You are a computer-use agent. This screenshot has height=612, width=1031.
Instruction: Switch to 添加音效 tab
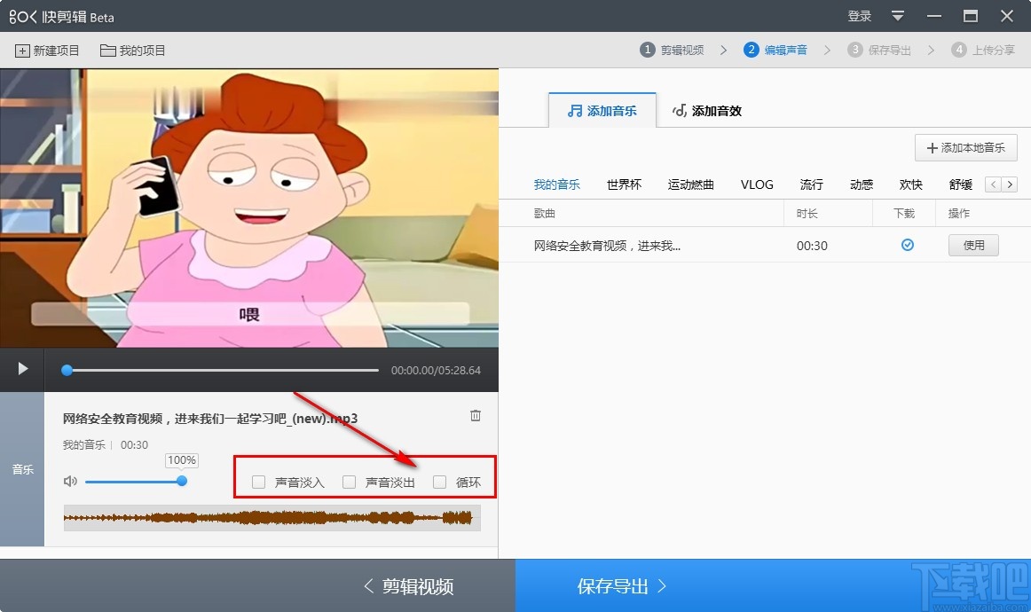[707, 111]
